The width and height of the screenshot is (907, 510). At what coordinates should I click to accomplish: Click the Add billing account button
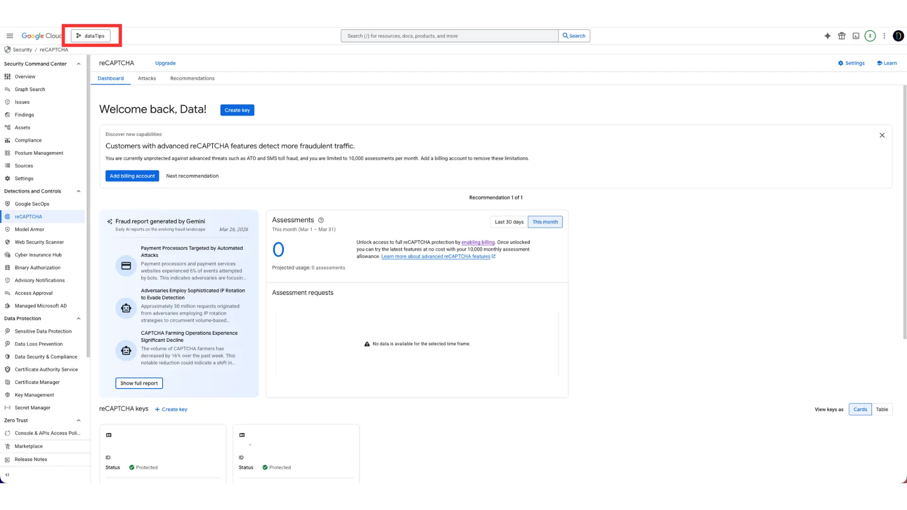132,176
